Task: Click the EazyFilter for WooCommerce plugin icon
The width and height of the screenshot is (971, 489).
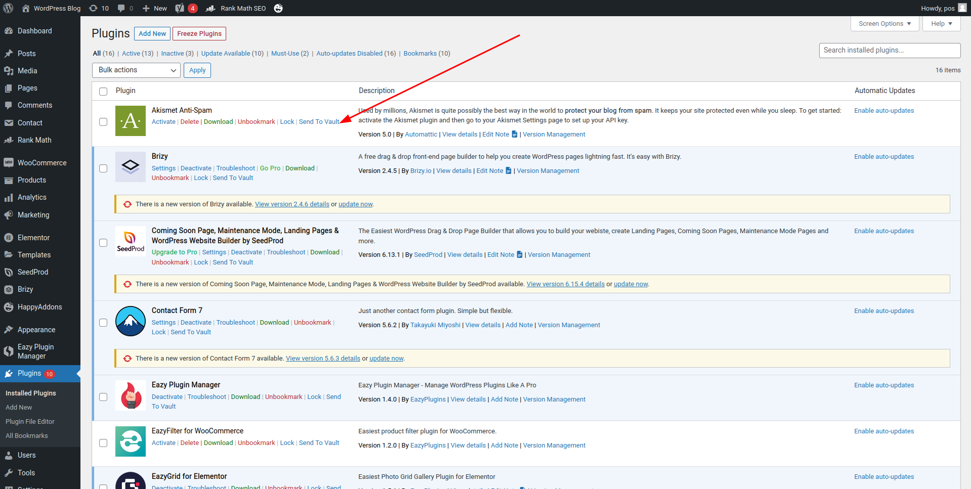Action: (x=131, y=441)
